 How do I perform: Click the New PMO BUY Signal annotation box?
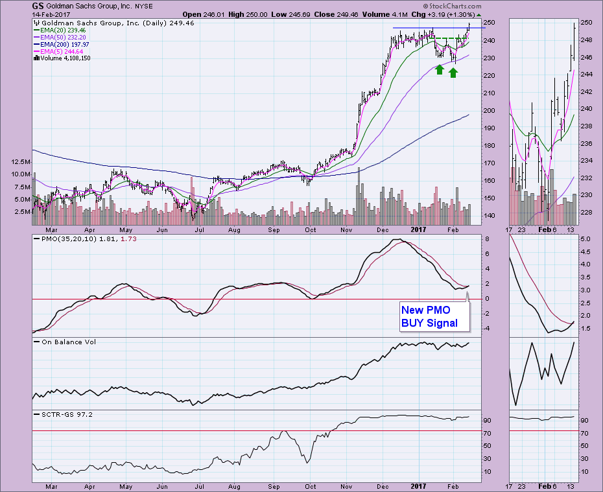pyautogui.click(x=434, y=316)
